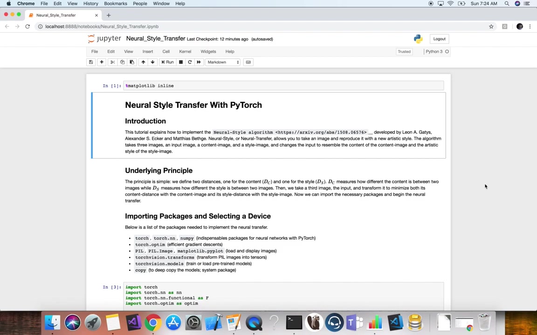Open the Markdown cell type dropdown
Image resolution: width=537 pixels, height=335 pixels.
tap(223, 62)
